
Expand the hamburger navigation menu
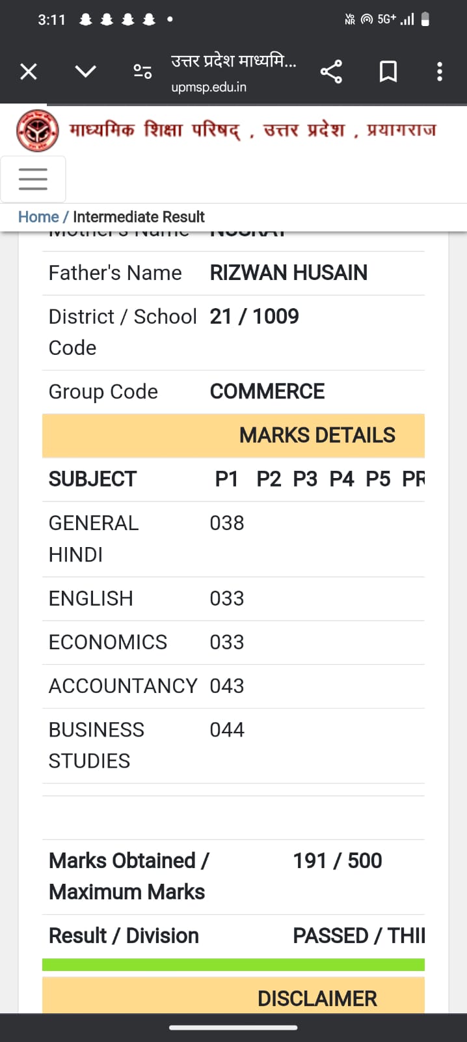pos(33,179)
